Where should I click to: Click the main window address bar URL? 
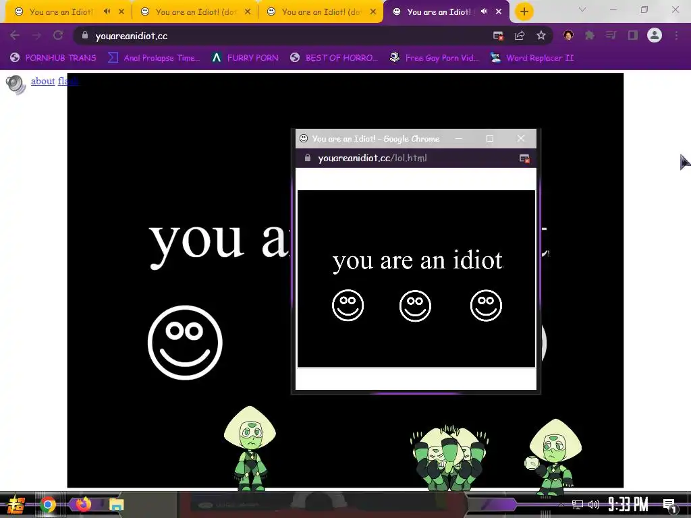pos(132,36)
